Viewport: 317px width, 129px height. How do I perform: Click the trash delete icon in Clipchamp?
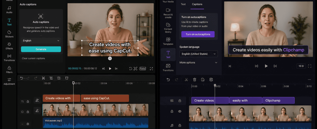tap(195, 80)
